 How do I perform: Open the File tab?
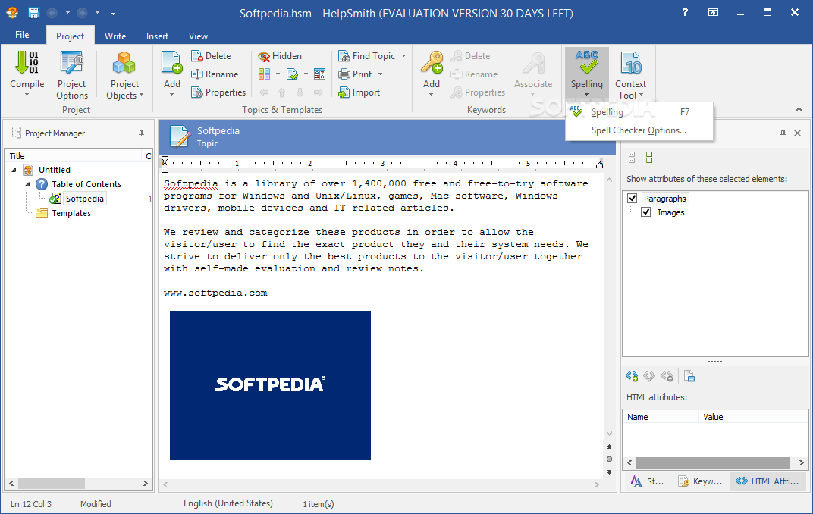(x=22, y=35)
